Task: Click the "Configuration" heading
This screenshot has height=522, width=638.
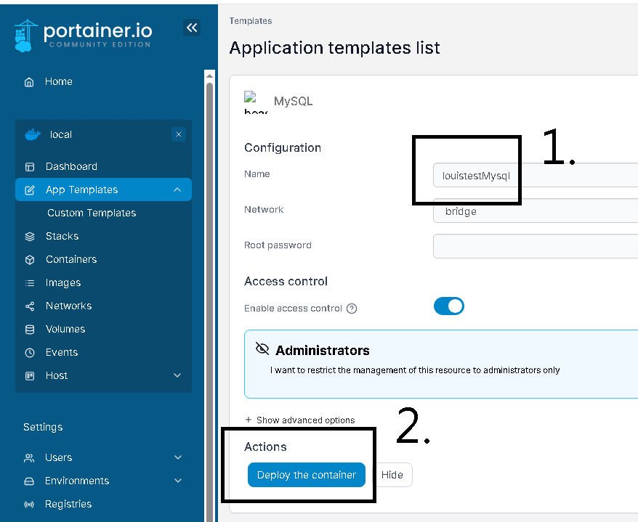Action: pyautogui.click(x=283, y=147)
